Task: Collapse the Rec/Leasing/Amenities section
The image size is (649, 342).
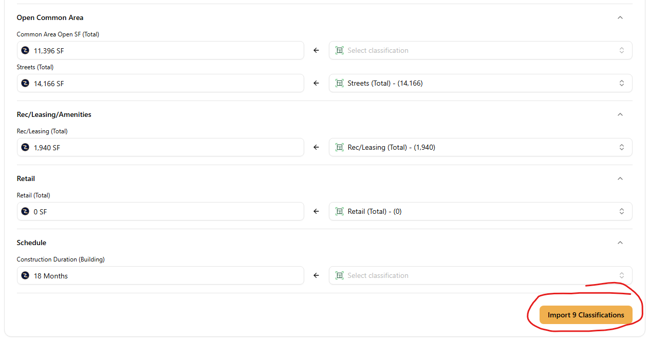Action: tap(620, 114)
